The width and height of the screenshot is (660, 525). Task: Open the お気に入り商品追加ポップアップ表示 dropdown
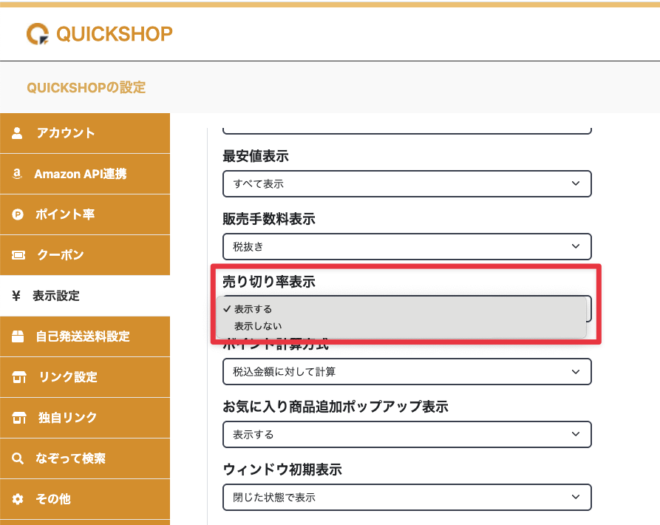click(x=406, y=434)
